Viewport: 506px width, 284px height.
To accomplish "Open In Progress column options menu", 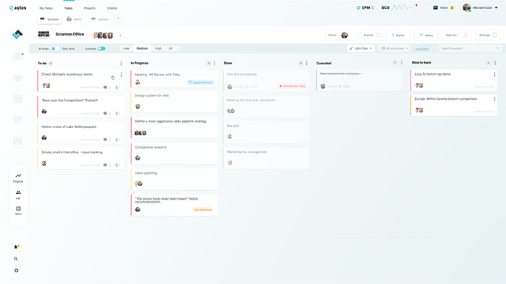I will [214, 63].
